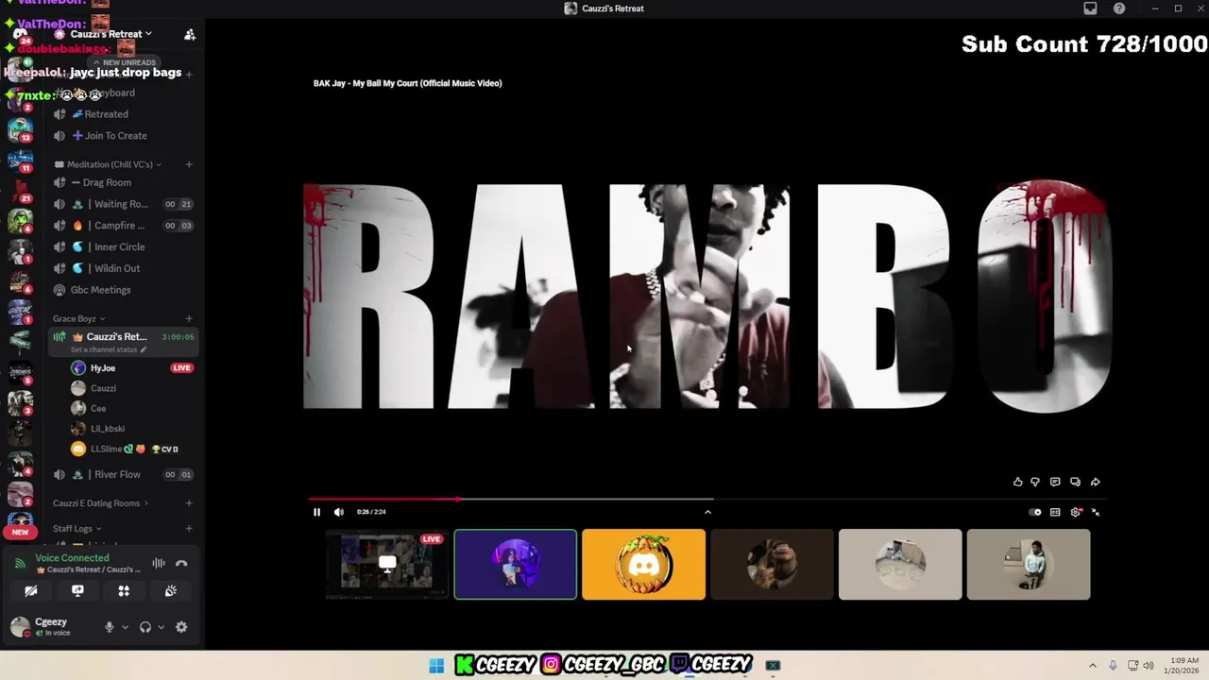Screen dimensions: 1209x680
Task: Click the share your screen button
Action: tap(77, 591)
